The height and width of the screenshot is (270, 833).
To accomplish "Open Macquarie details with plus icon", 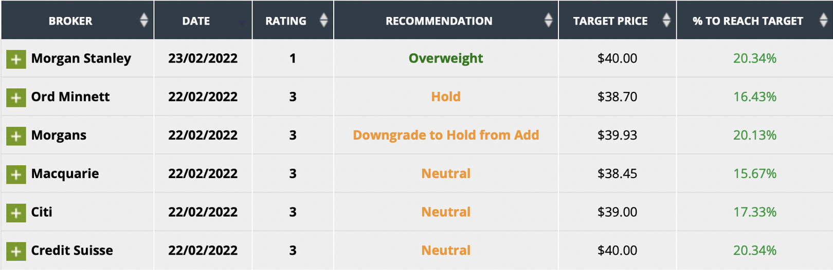I will point(16,175).
